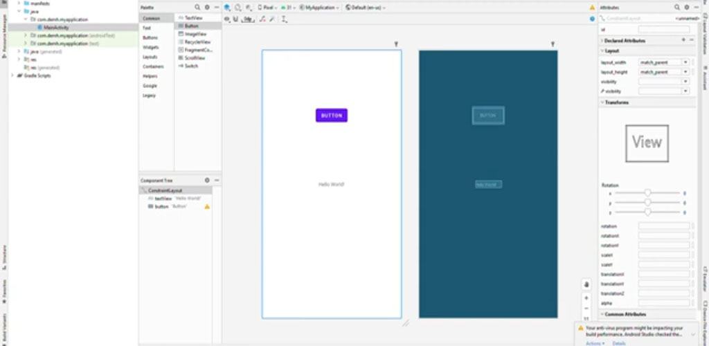Click the Clear Constraints icon in toolbar
Screen dimensions: 709x346
coord(262,19)
